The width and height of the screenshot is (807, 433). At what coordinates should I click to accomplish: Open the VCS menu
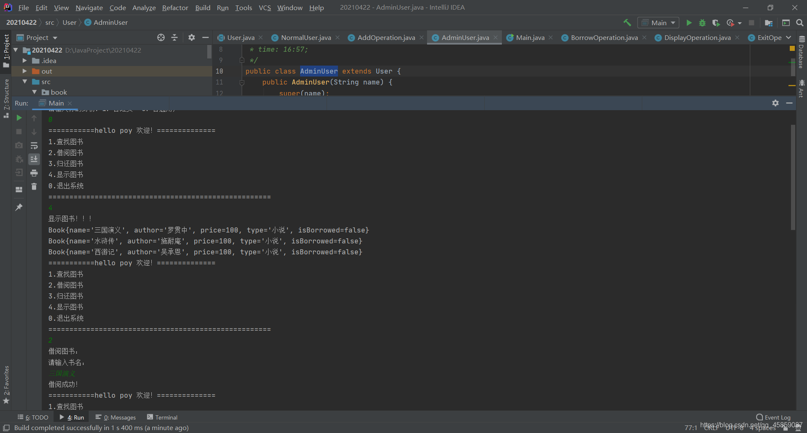point(265,8)
